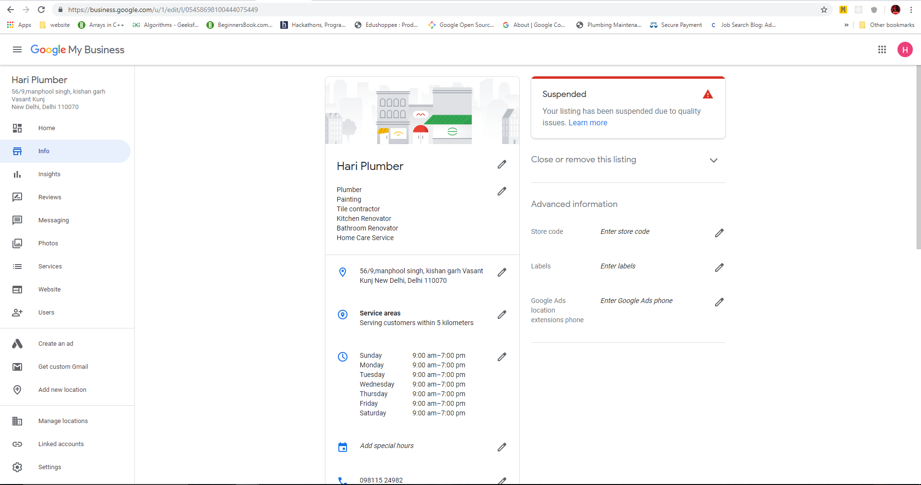Click the Wednesday hours row
The width and height of the screenshot is (921, 485).
click(x=412, y=384)
